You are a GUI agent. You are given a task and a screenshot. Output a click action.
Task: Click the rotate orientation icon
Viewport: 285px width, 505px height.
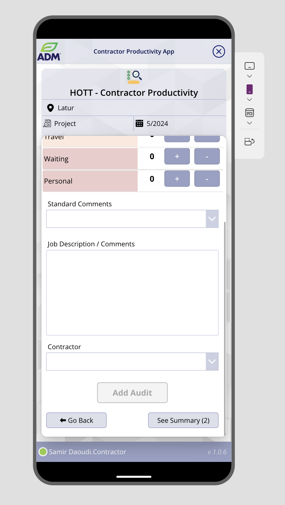tap(249, 141)
